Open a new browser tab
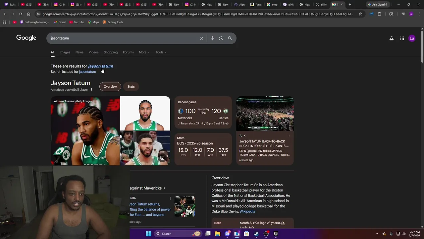Image resolution: width=424 pixels, height=239 pixels. click(x=349, y=4)
